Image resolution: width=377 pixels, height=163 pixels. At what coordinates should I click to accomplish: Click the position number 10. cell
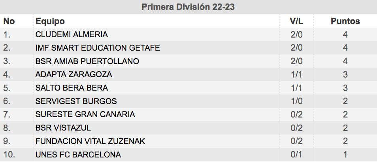point(9,155)
